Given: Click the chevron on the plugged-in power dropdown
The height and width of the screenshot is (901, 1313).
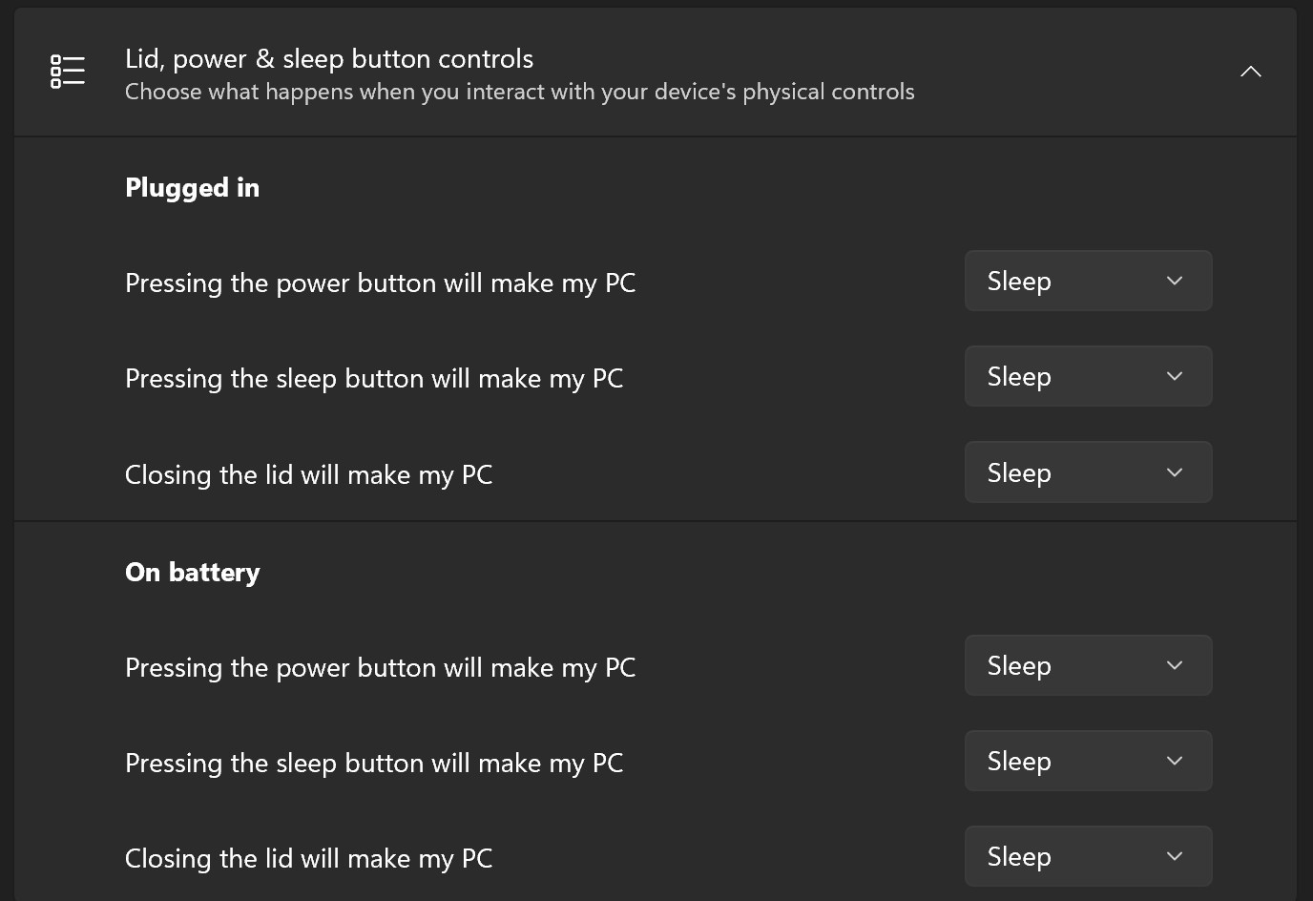Looking at the screenshot, I should [1175, 281].
